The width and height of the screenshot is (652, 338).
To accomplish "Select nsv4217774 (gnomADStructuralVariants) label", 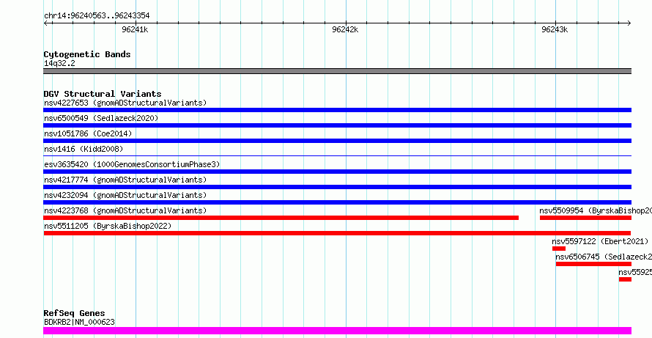I will tap(125, 180).
